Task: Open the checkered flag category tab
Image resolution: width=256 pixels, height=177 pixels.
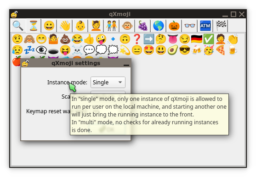Action: coord(221,26)
